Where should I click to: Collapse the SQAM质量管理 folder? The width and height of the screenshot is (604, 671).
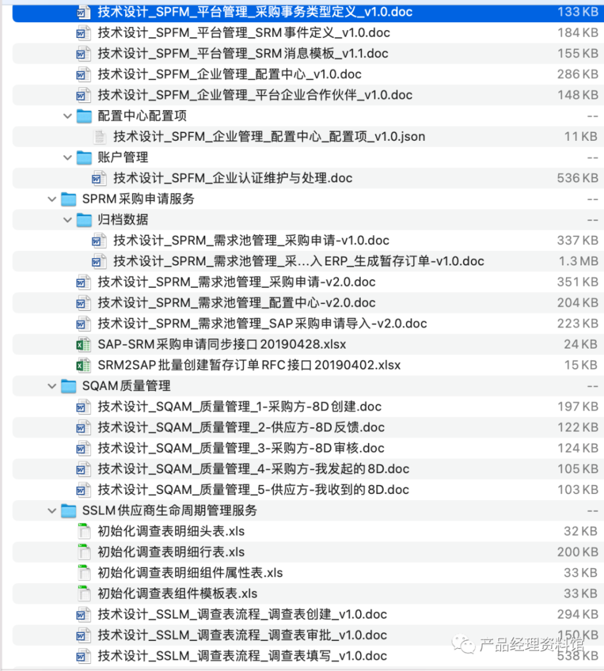[52, 386]
